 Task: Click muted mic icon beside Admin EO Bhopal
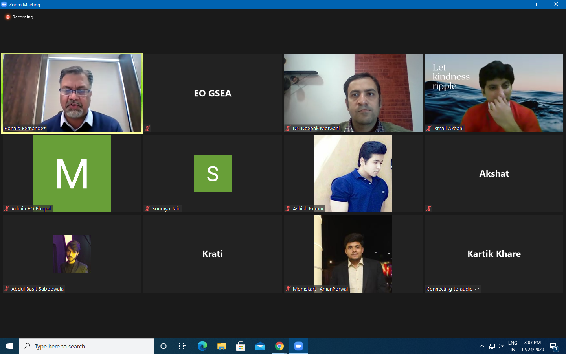[7, 208]
